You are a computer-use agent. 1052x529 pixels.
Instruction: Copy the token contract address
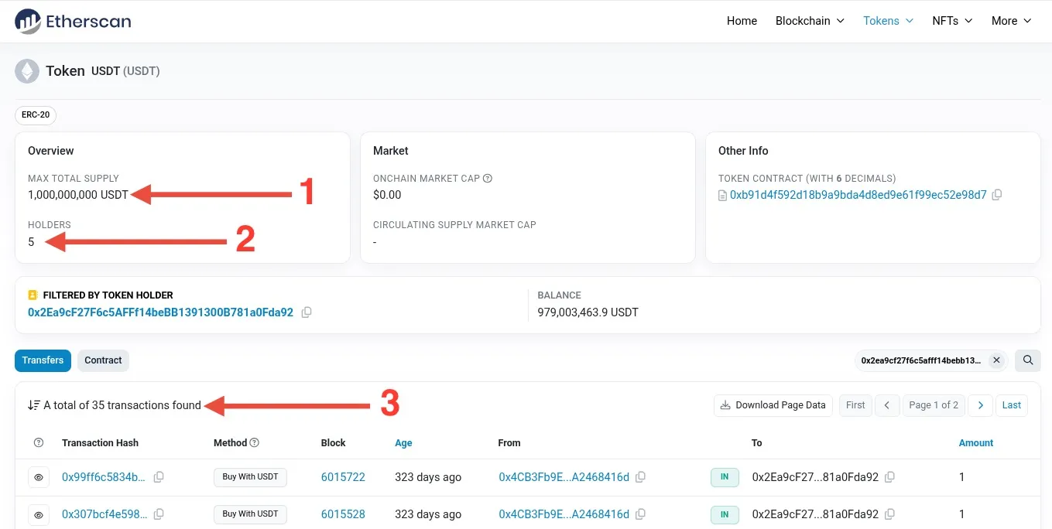tap(997, 195)
